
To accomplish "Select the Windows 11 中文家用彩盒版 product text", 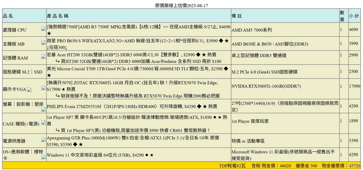I will pyautogui.click(x=100, y=155).
